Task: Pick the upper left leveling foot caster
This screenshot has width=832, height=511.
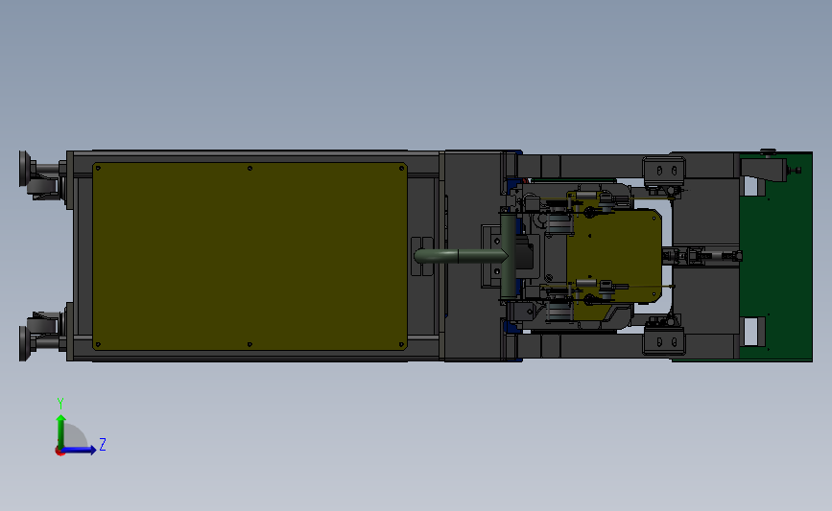Action: tap(41, 174)
